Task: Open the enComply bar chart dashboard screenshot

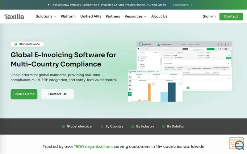Action: coord(155,86)
